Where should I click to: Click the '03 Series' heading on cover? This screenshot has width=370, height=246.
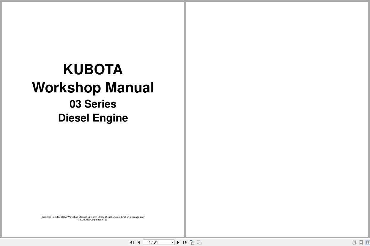click(93, 104)
